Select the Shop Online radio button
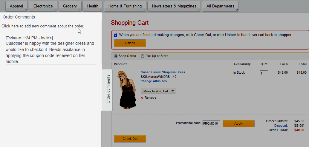This screenshot has height=147, width=309. pyautogui.click(x=116, y=56)
